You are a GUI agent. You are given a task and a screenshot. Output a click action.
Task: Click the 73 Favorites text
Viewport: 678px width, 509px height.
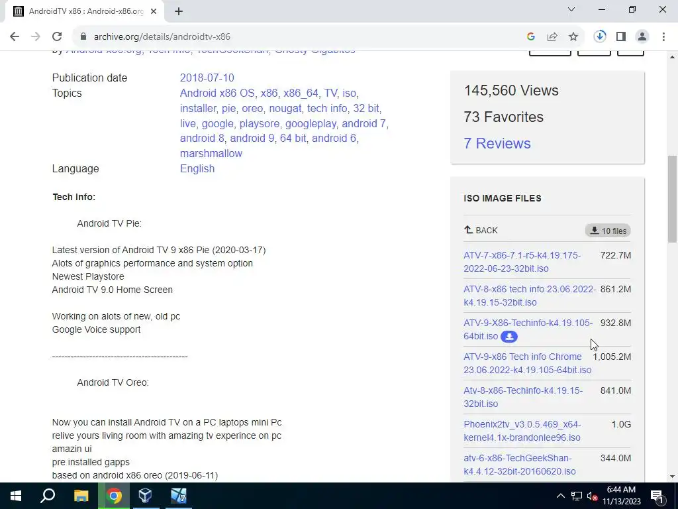503,117
